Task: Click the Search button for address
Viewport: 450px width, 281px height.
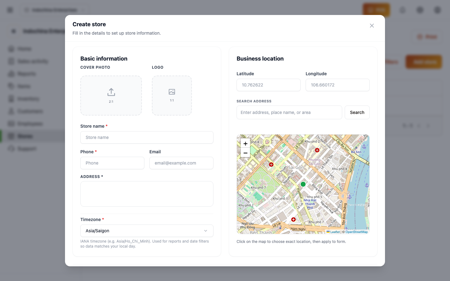Action: click(x=357, y=112)
